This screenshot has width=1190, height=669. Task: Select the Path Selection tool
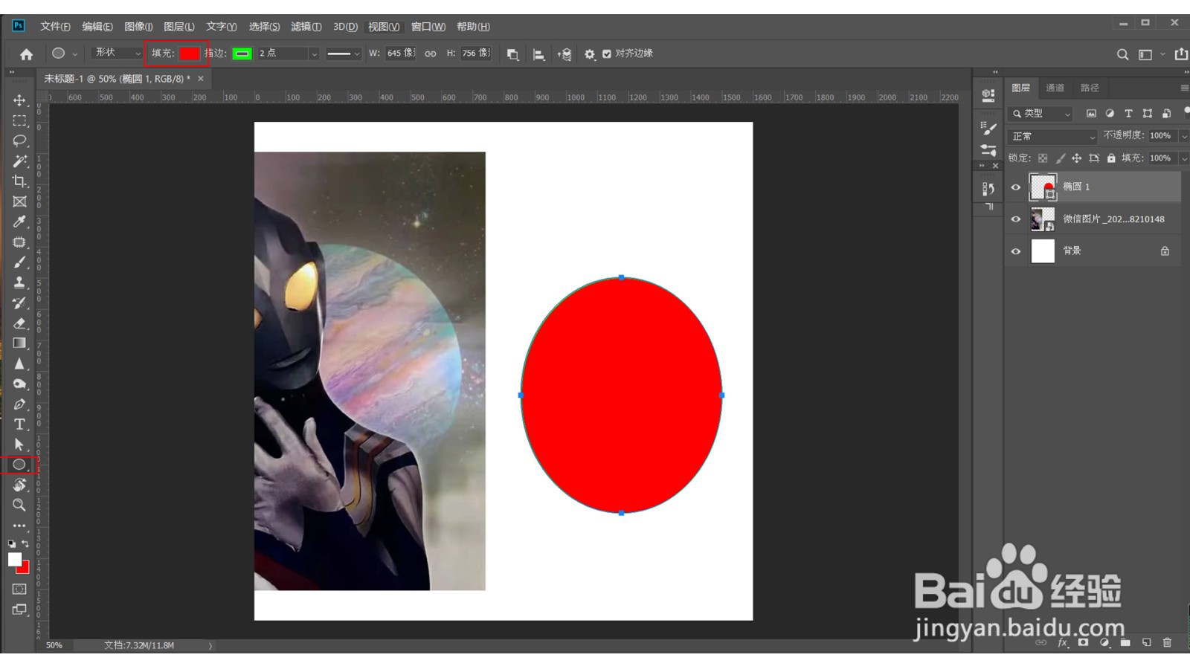tap(19, 445)
